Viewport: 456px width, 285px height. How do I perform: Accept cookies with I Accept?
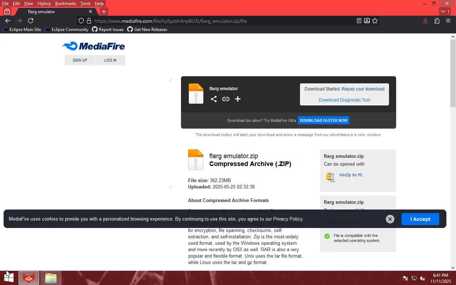tap(420, 219)
